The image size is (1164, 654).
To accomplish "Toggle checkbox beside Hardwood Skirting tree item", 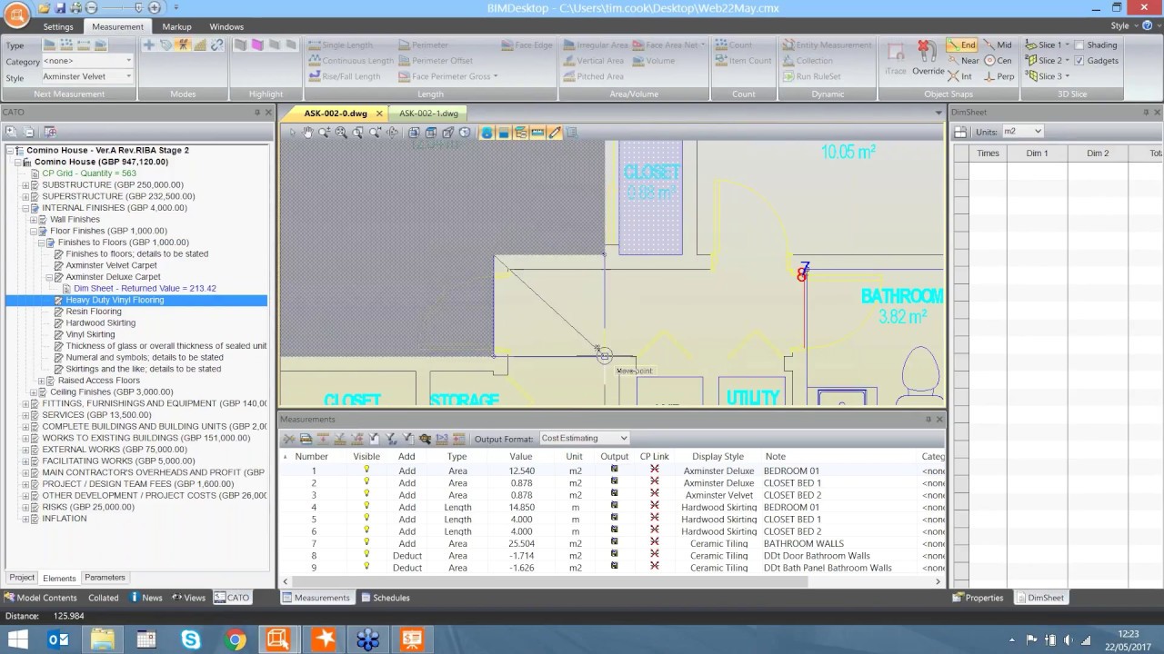I will click(x=59, y=322).
